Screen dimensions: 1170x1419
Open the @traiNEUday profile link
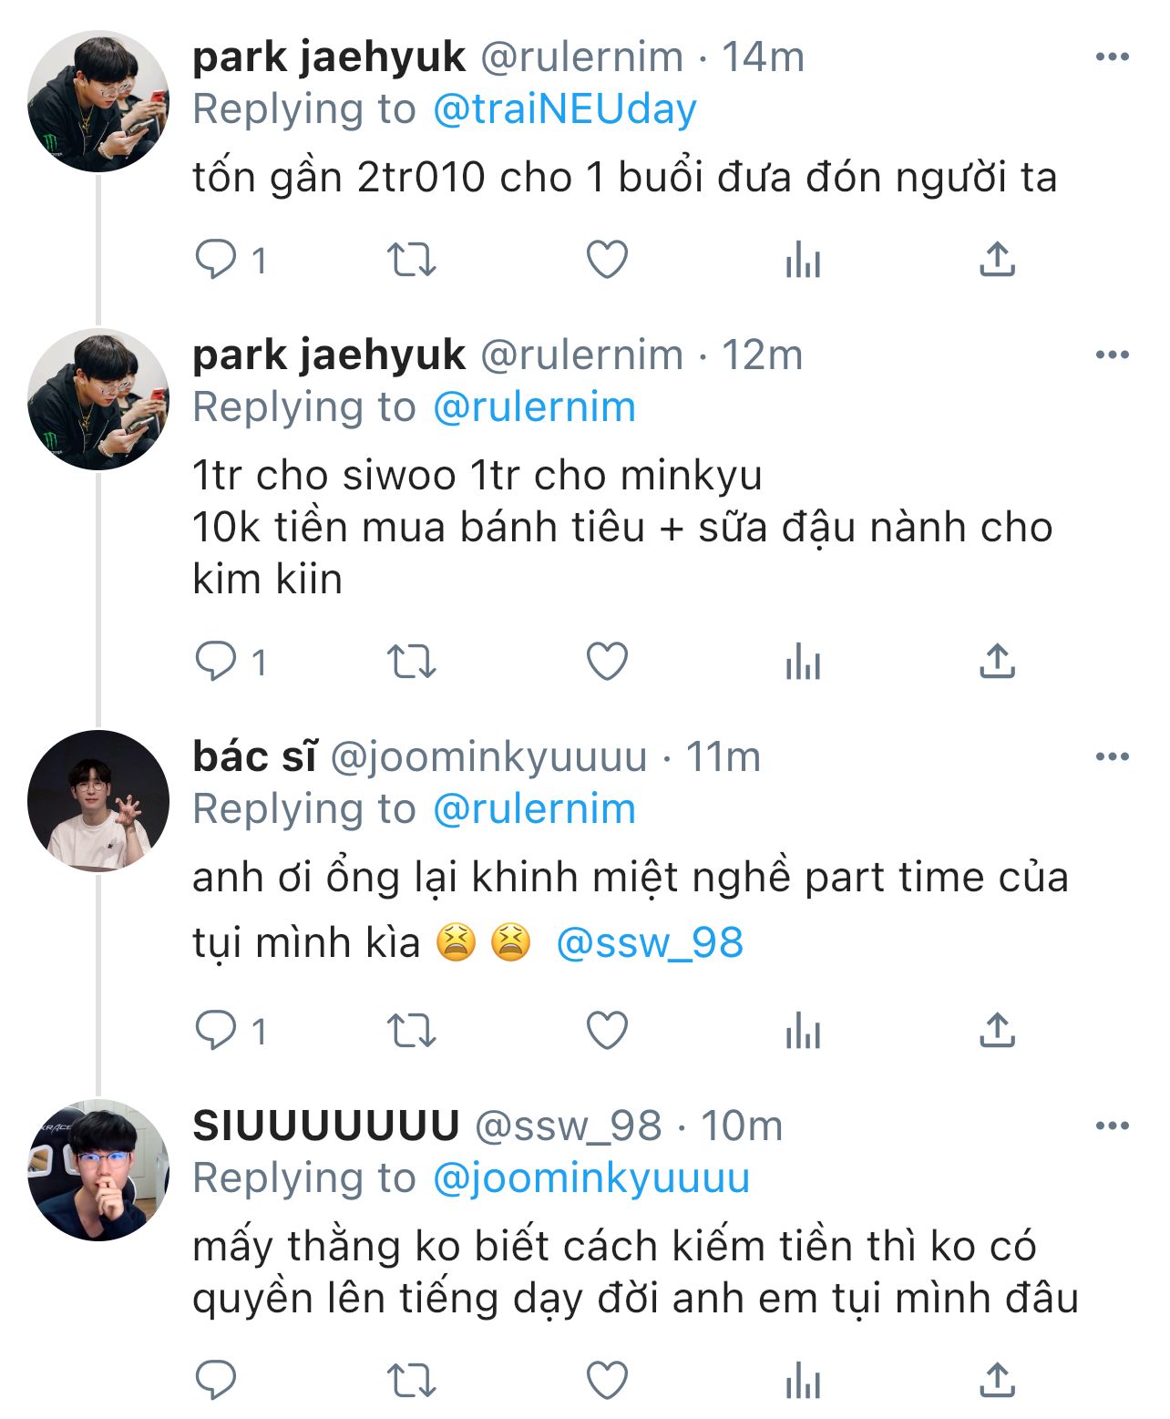565,109
